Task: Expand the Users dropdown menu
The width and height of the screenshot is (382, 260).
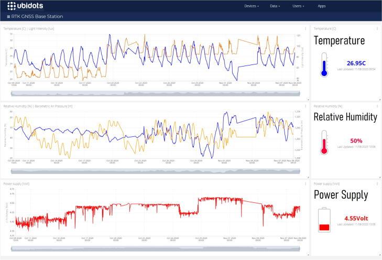Action: tap(298, 6)
